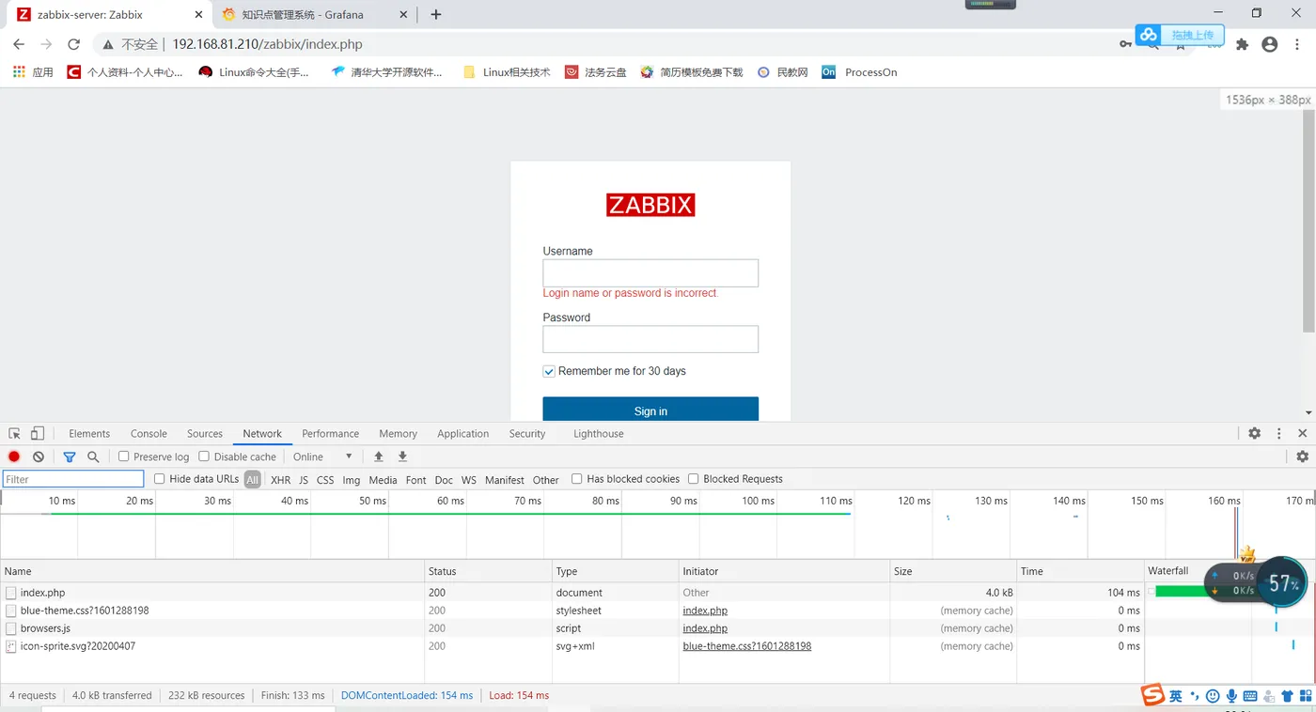
Task: Select the browsers.js request row
Action: (572, 628)
